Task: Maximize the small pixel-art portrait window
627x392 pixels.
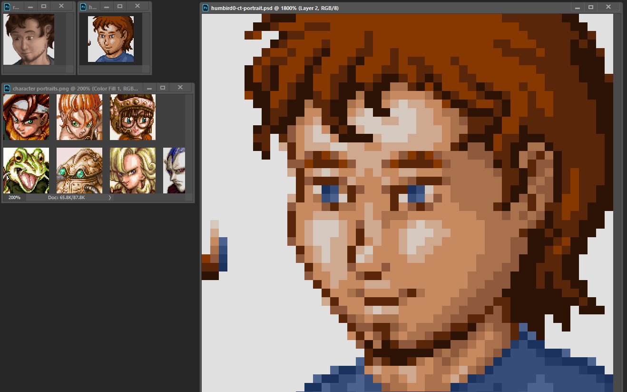Action: (x=120, y=7)
